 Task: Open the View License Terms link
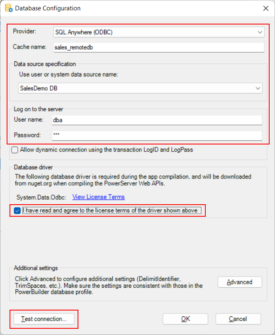point(98,197)
